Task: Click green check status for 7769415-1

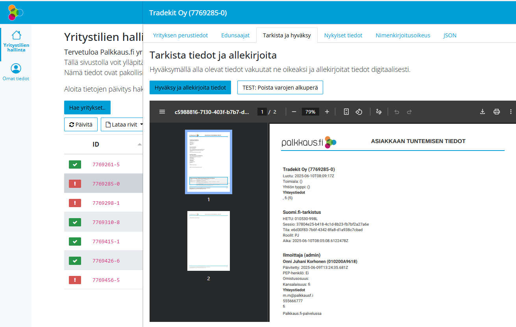Action: (x=75, y=241)
